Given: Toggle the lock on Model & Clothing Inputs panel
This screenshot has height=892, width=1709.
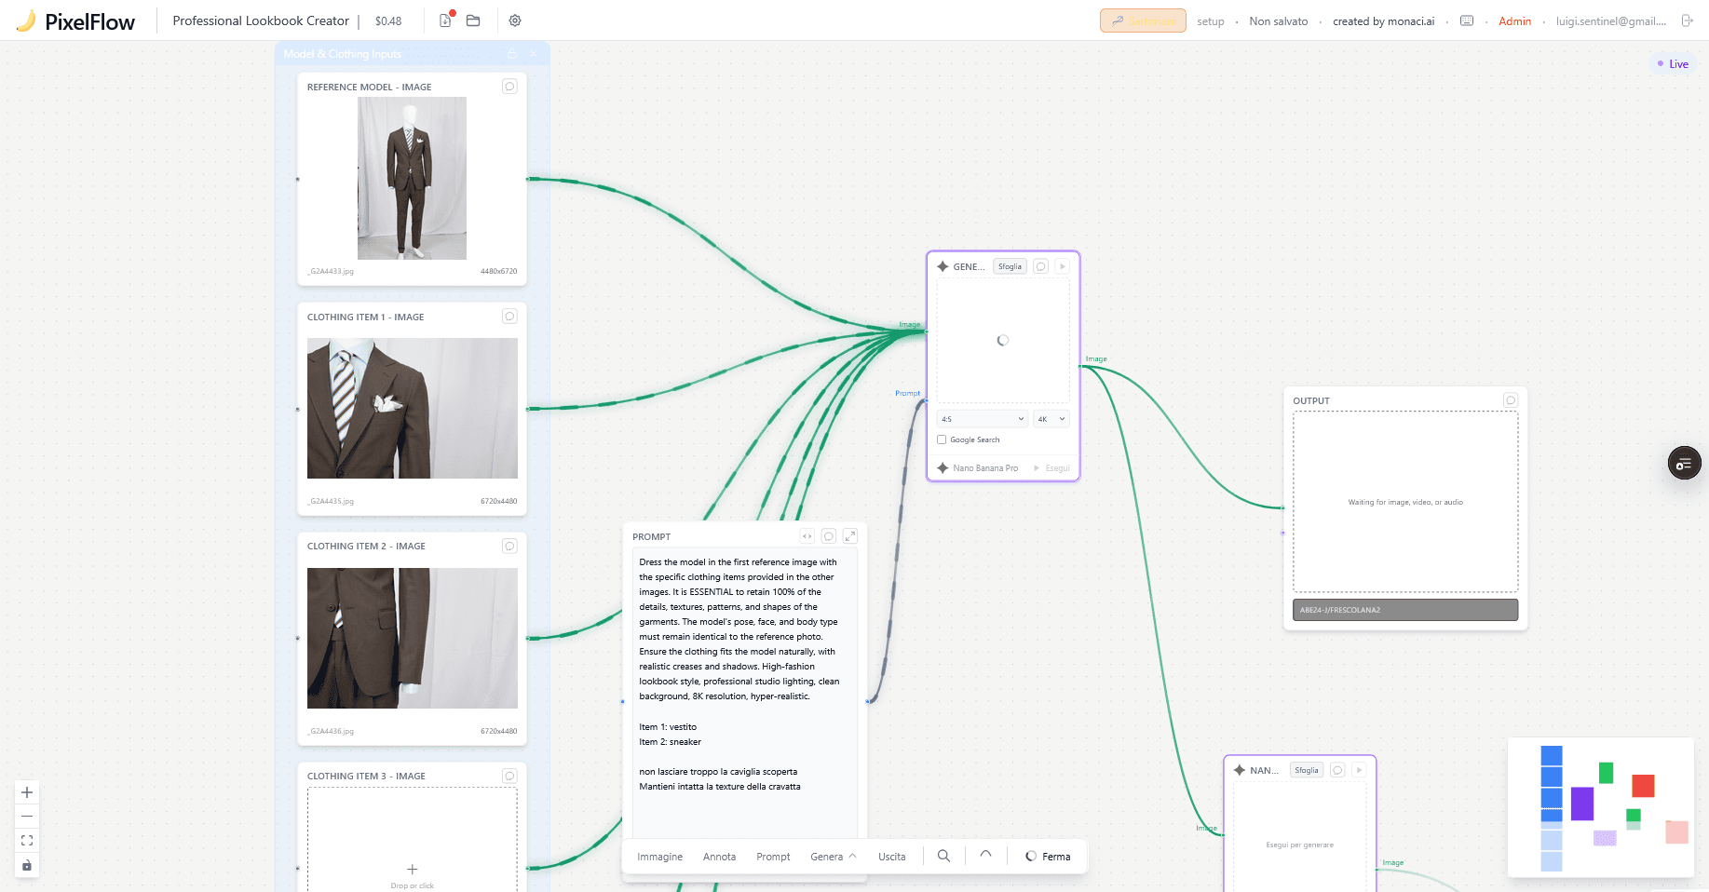Looking at the screenshot, I should click(x=512, y=54).
